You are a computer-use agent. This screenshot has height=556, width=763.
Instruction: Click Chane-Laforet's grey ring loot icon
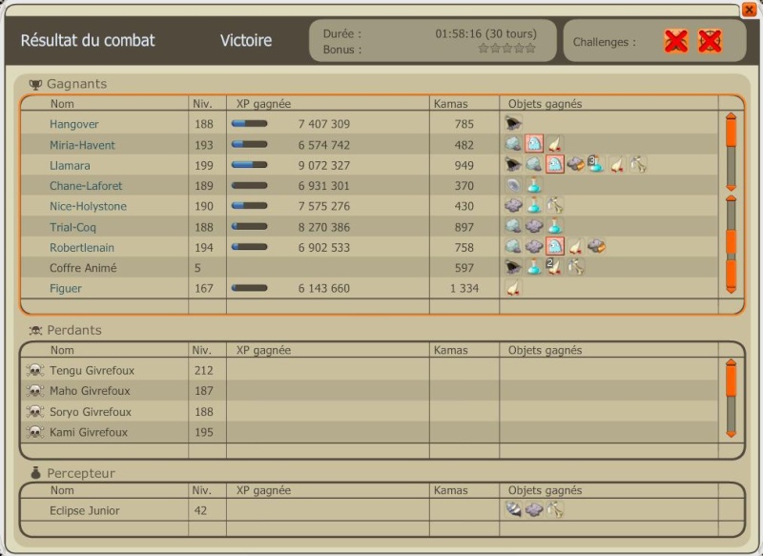tap(513, 185)
